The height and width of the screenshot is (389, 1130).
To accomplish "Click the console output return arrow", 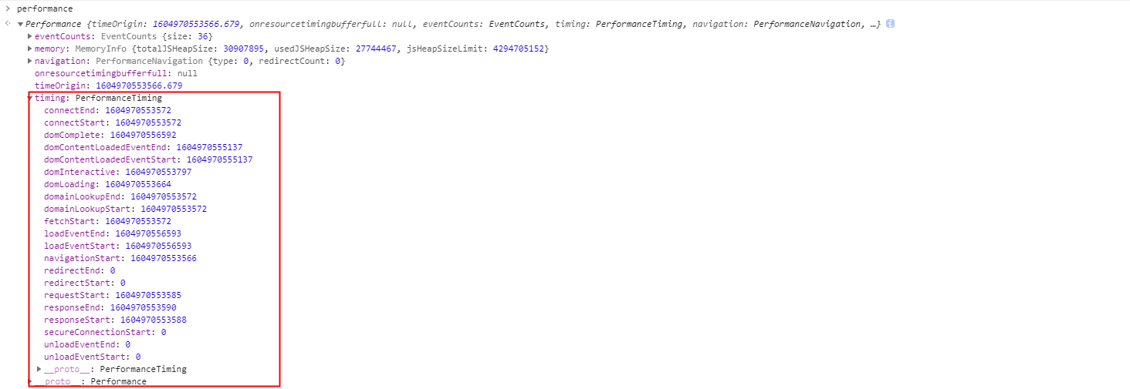I will click(7, 24).
